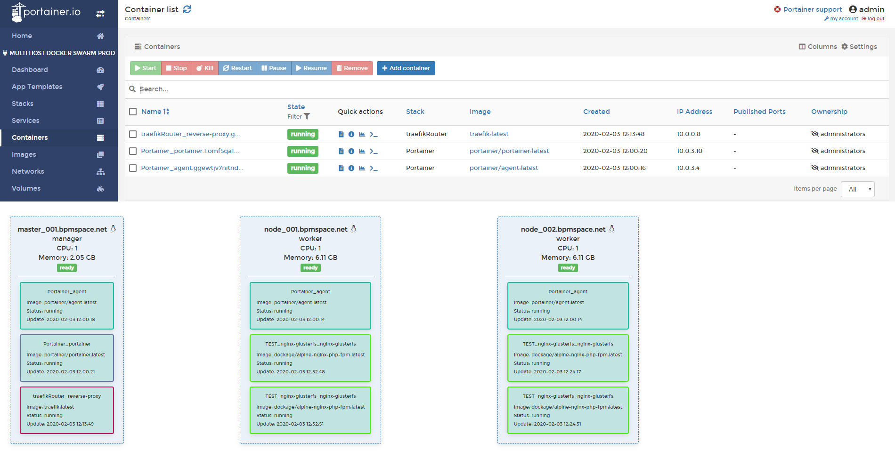
Task: Open the table Settings menu
Action: 859,47
